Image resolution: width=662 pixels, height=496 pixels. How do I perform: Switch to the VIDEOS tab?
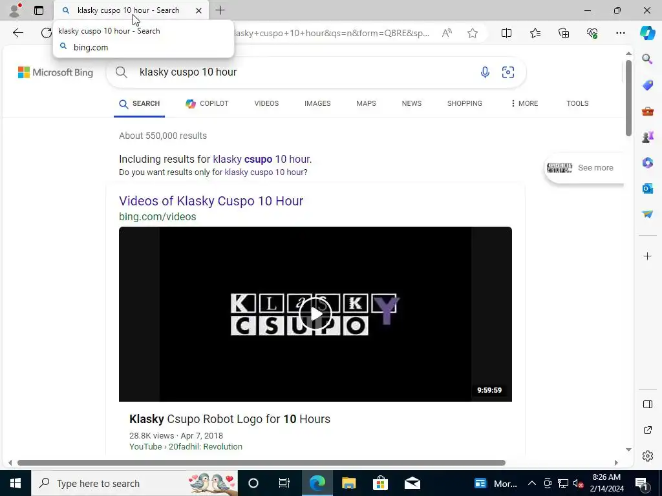coord(266,104)
